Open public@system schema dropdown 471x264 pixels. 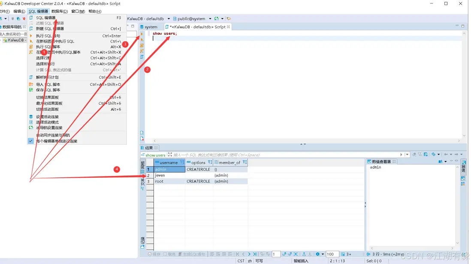click(x=210, y=18)
